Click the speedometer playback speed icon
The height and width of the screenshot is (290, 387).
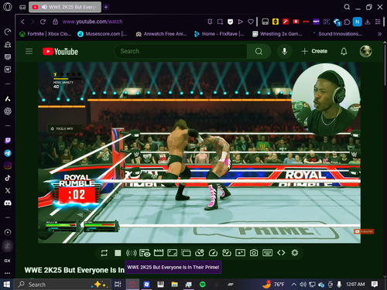pyautogui.click(x=213, y=253)
